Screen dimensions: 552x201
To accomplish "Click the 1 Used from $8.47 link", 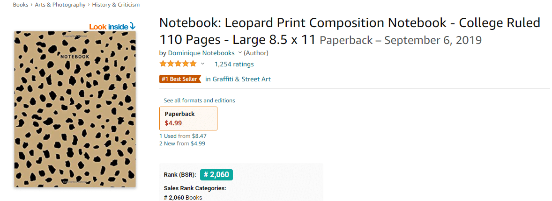I will pos(183,136).
